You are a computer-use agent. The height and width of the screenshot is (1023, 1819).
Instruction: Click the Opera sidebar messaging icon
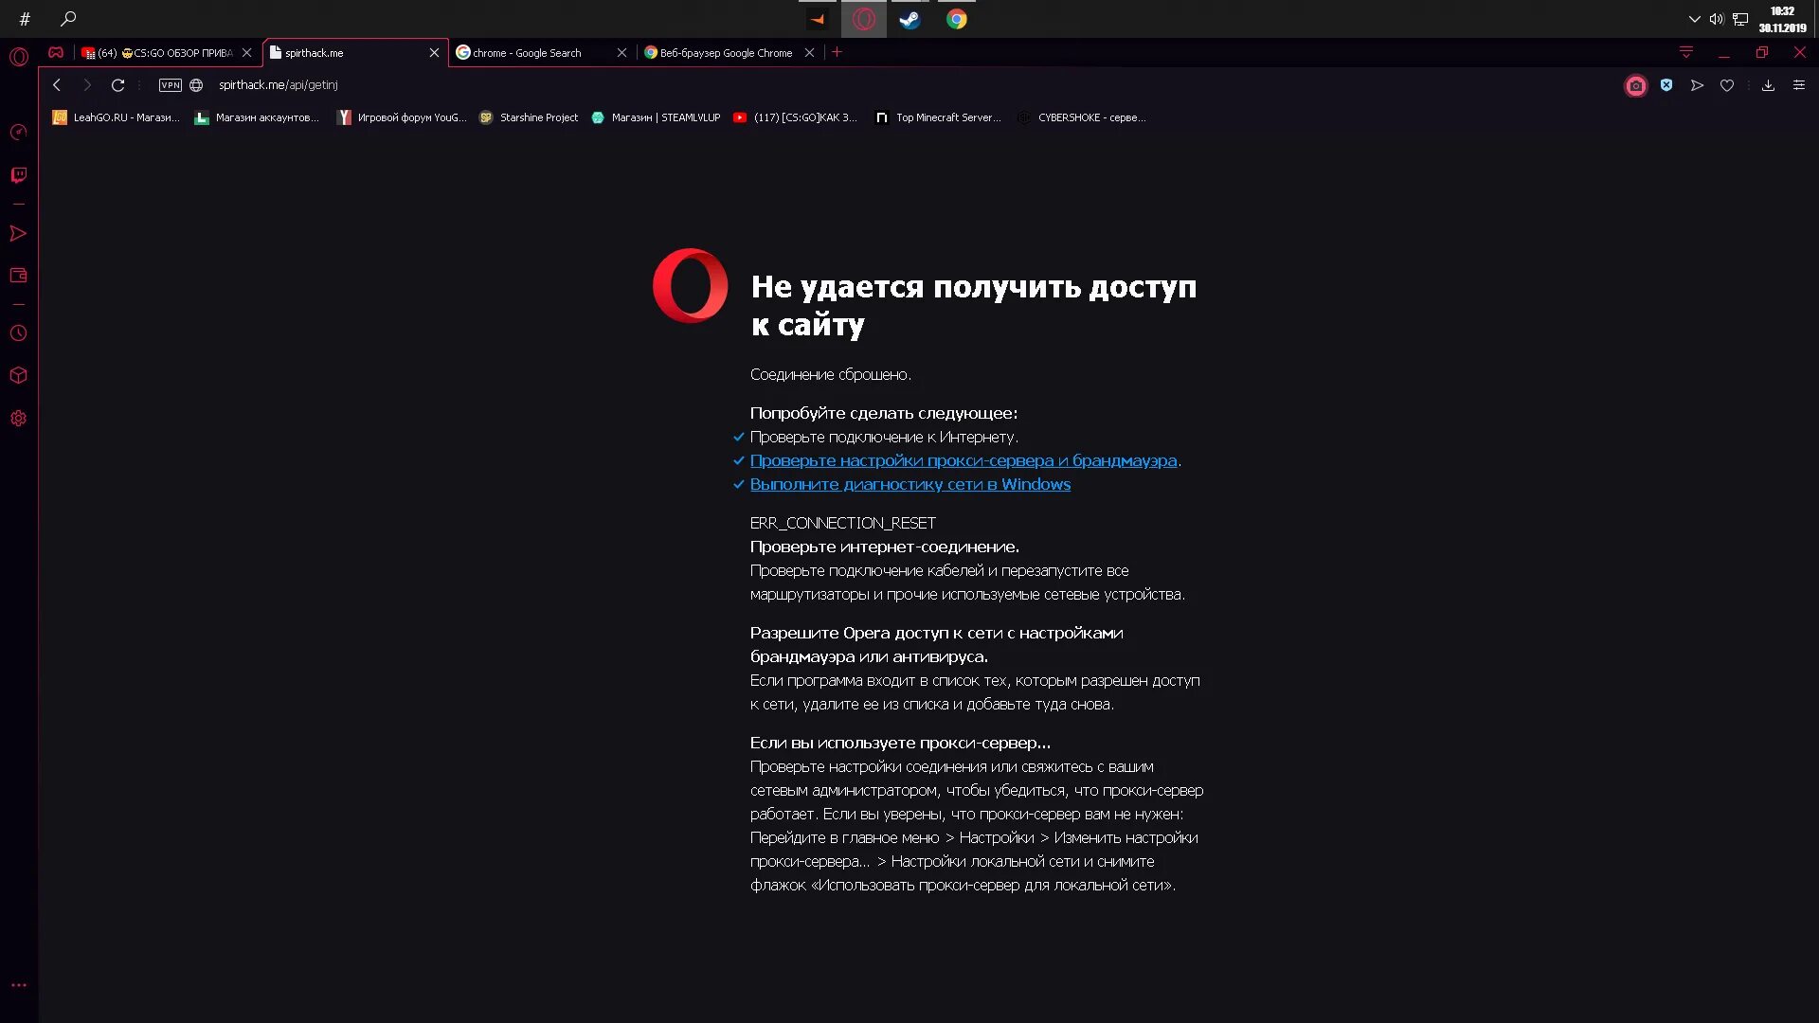click(19, 175)
